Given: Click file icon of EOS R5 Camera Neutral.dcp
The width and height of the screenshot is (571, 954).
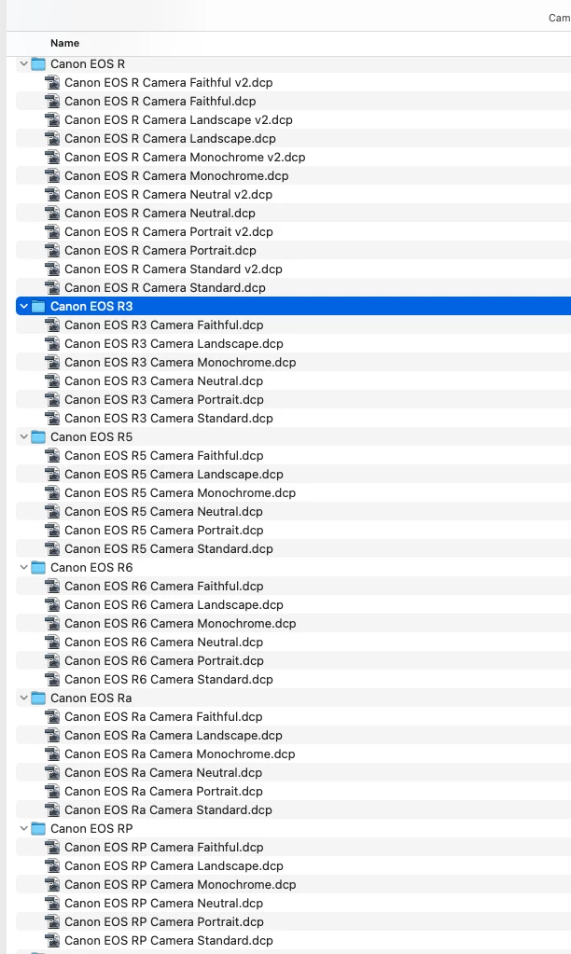Looking at the screenshot, I should click(53, 511).
